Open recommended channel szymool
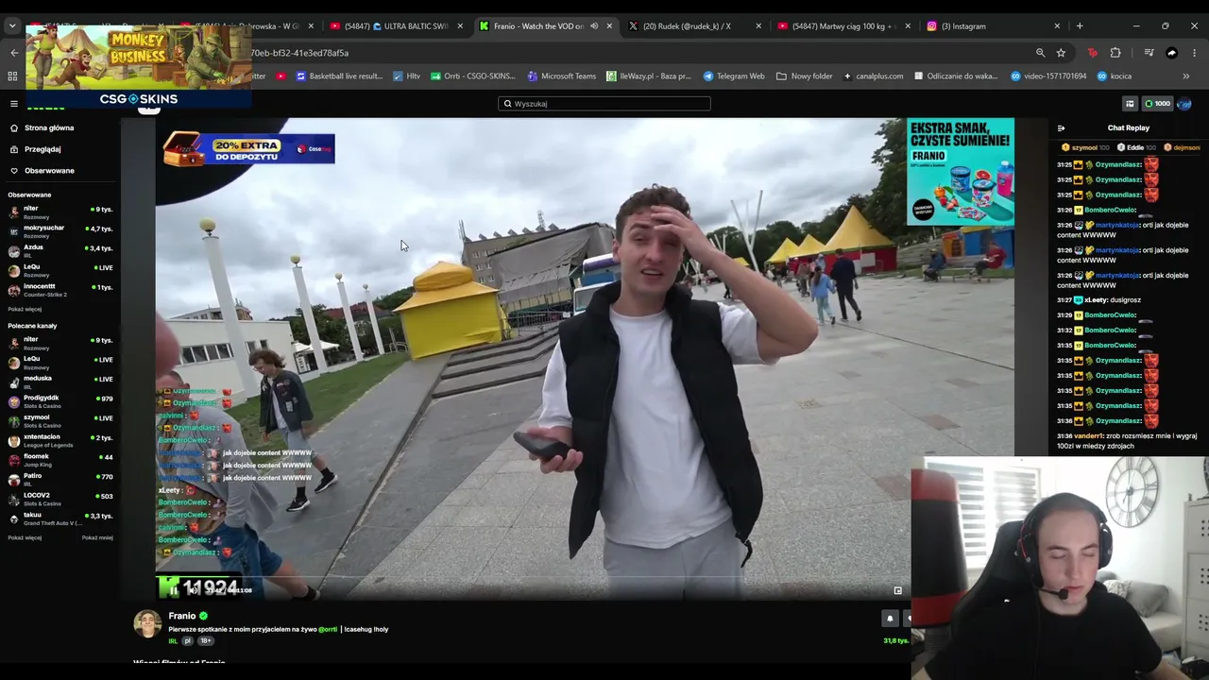 point(60,420)
